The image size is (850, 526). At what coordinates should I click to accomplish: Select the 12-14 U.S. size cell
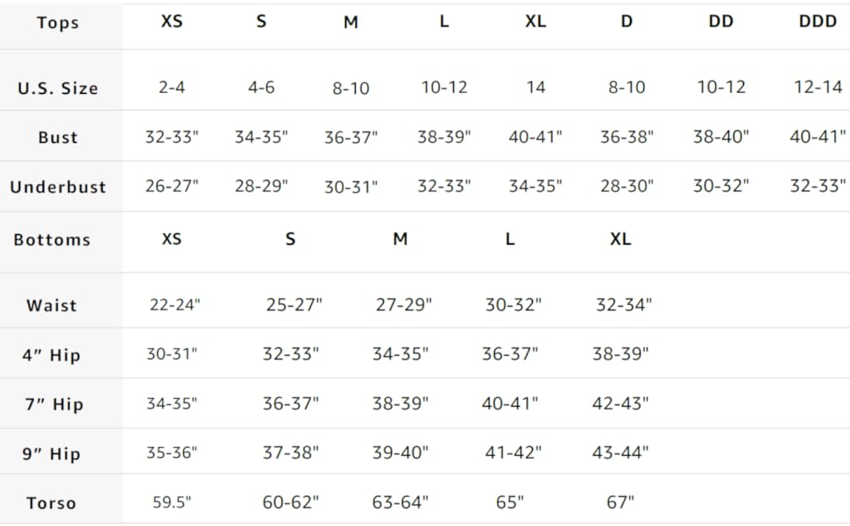pos(818,87)
